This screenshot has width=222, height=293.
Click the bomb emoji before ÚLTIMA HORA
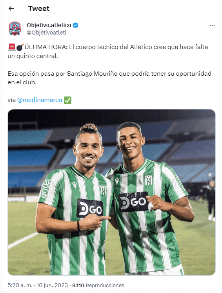(20, 47)
